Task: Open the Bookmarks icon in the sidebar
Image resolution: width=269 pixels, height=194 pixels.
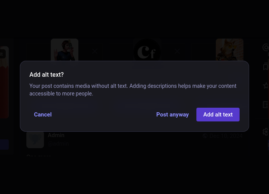Action: click(266, 66)
